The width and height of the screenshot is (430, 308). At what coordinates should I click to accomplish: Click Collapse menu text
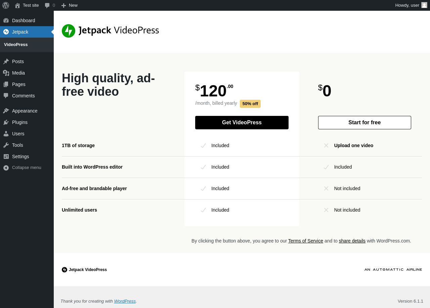click(x=27, y=168)
